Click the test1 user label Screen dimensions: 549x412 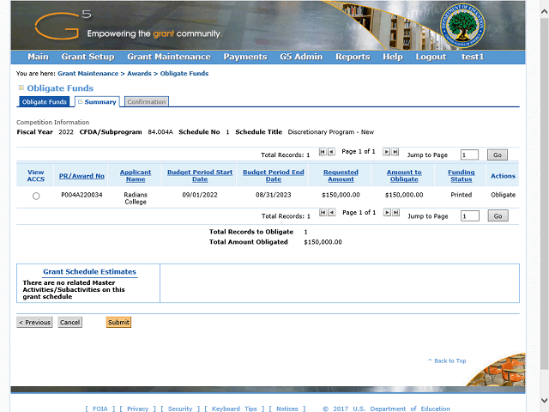(x=473, y=57)
